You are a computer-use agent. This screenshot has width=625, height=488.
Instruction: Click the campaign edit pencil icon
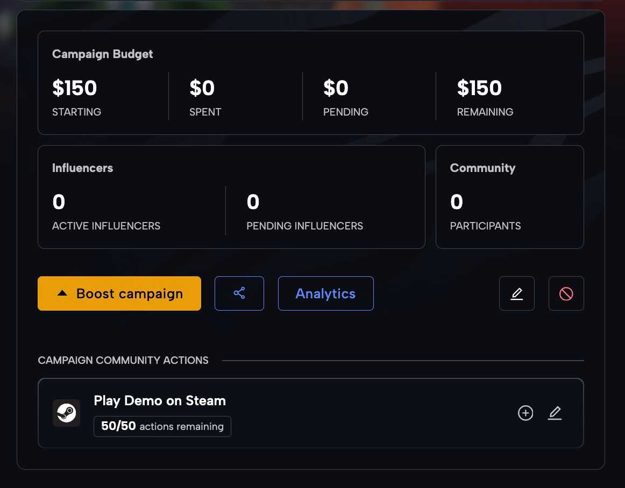coord(516,293)
